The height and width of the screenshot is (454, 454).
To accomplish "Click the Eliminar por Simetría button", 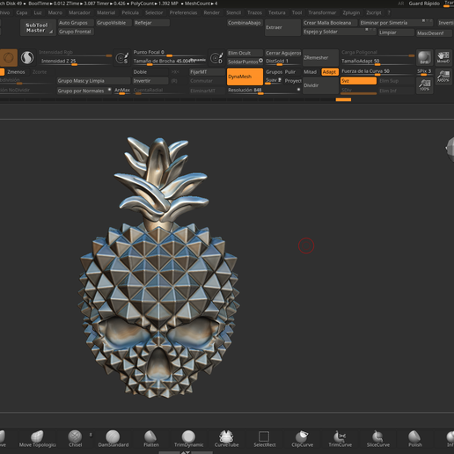I will coord(396,23).
